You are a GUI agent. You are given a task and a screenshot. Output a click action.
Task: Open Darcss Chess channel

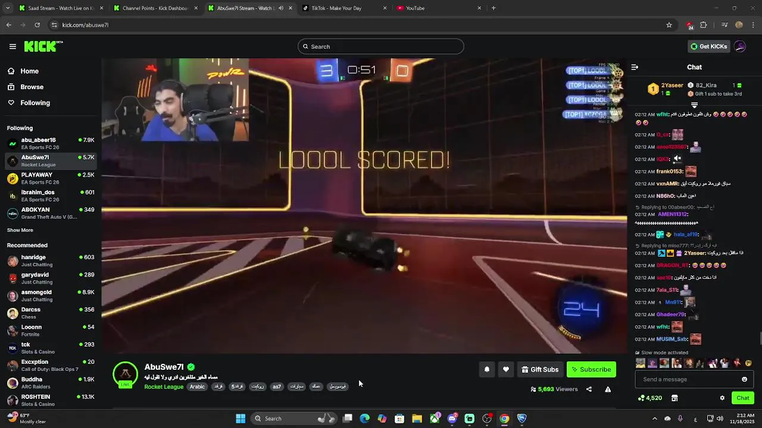point(51,313)
